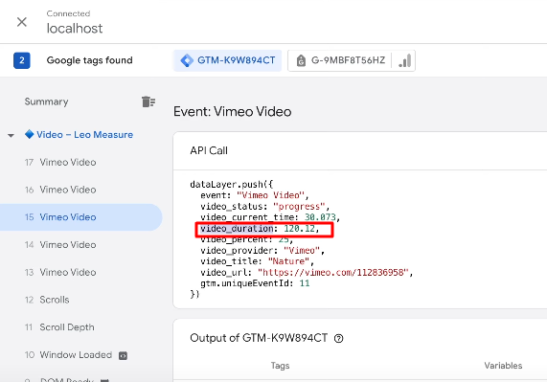Click the video_url string in API Call
Viewport: 547px width, 382px height.
coord(332,272)
